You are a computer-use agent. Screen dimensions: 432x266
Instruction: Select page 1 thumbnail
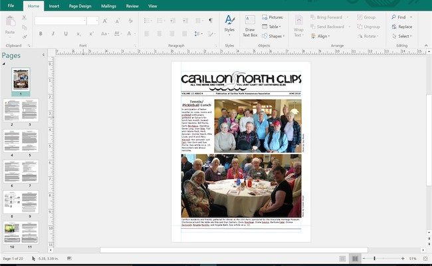point(21,79)
